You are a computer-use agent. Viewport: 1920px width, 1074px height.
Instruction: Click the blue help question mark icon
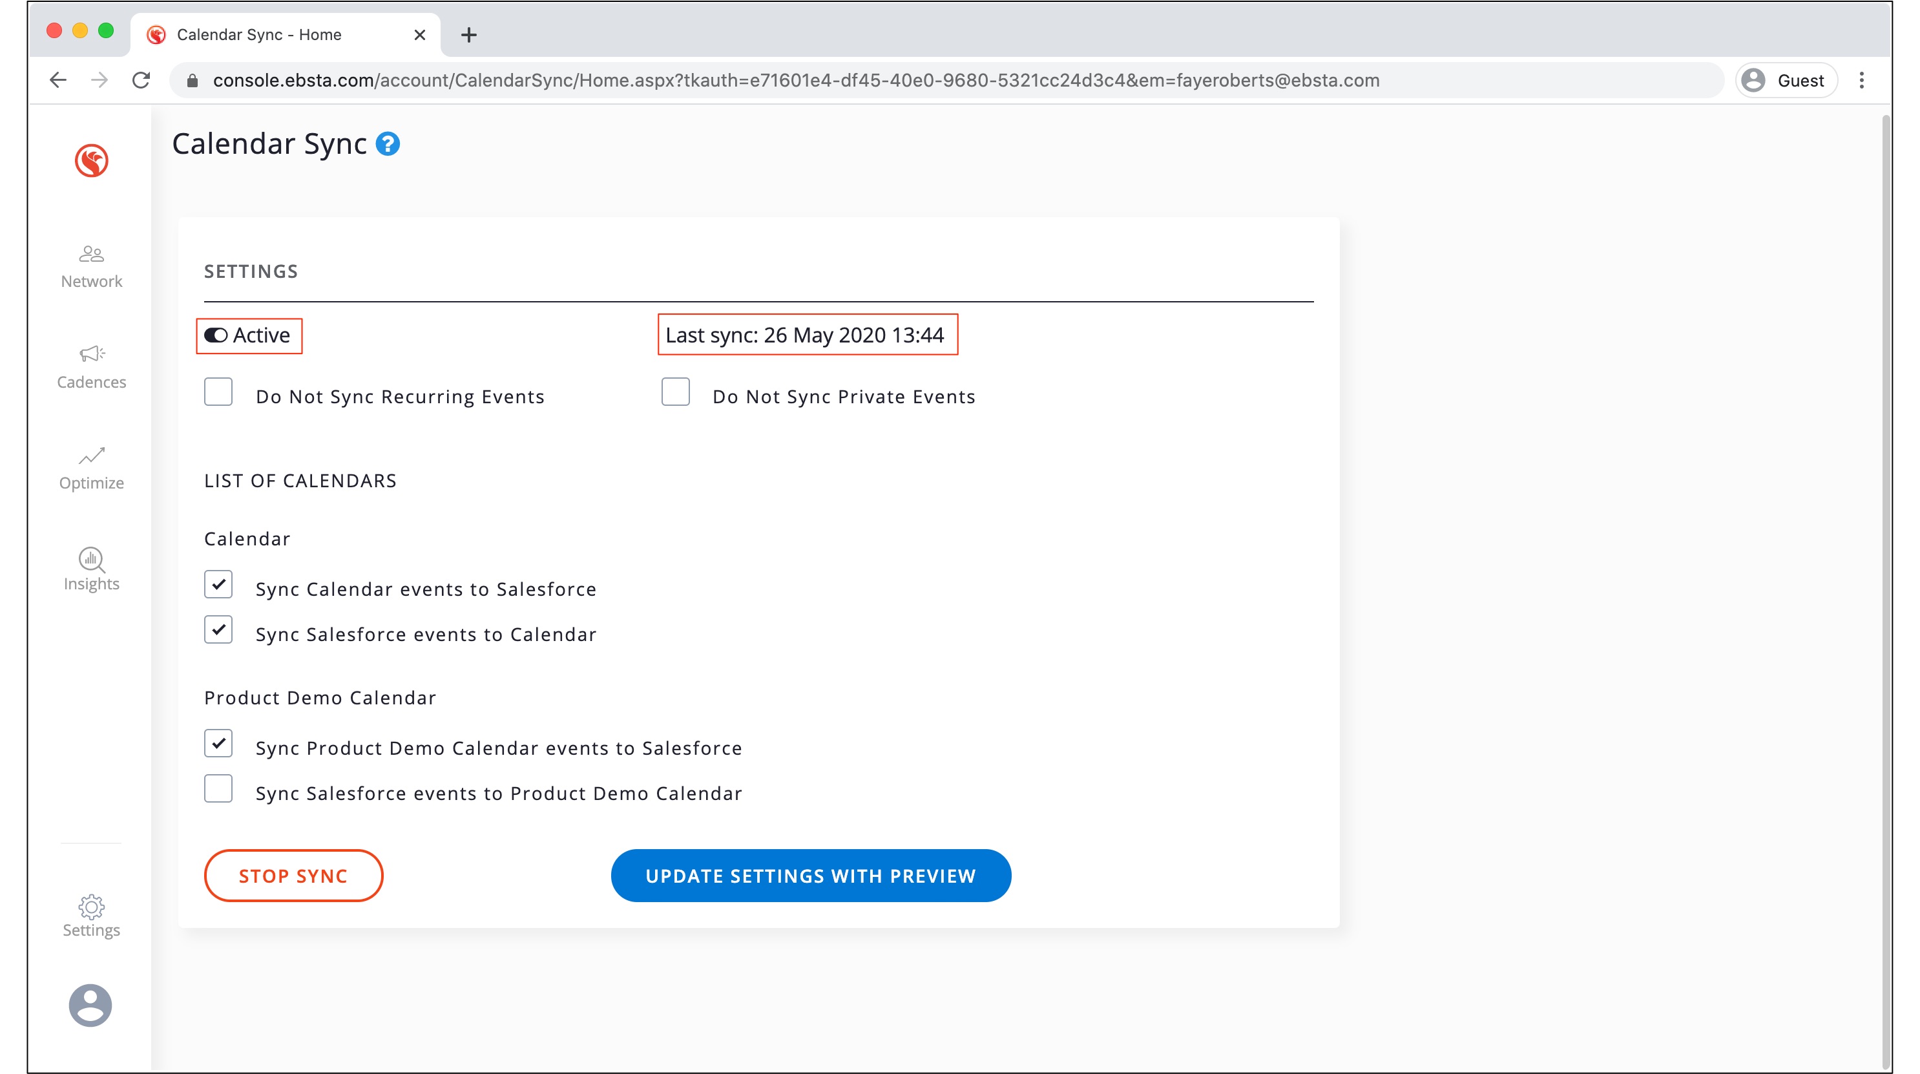coord(388,144)
